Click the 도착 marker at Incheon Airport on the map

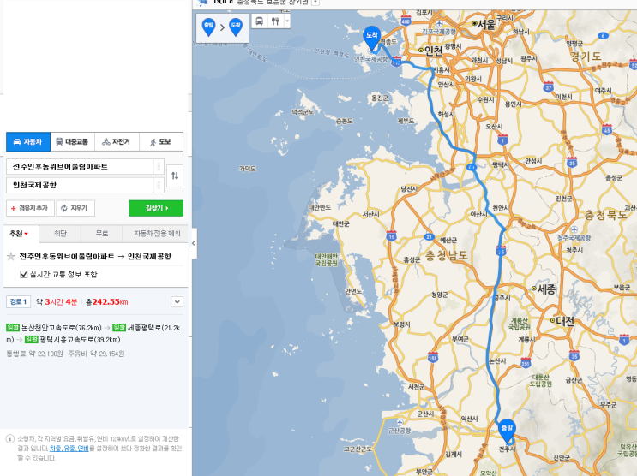(372, 39)
